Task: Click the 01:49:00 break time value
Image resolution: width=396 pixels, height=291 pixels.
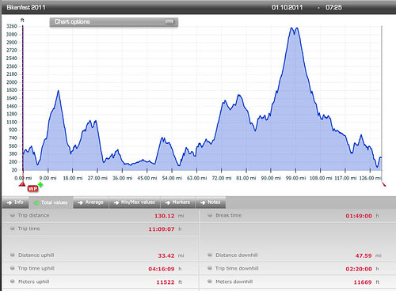Action: 359,216
